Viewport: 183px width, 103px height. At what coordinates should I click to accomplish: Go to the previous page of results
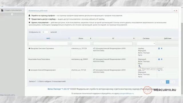point(164,82)
